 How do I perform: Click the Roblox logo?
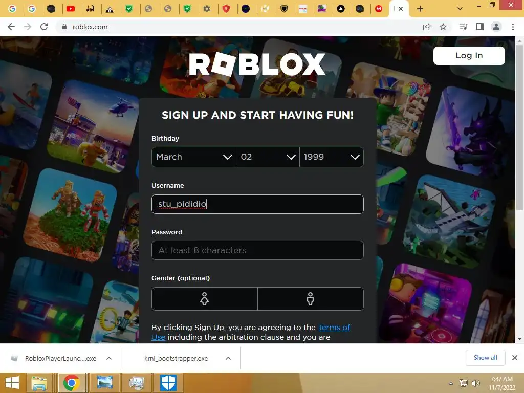point(257,64)
